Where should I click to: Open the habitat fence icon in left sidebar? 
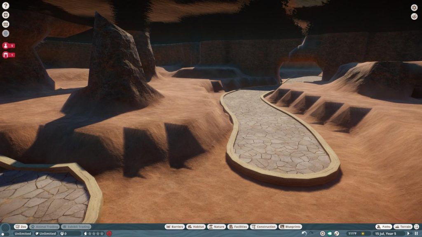6,24
